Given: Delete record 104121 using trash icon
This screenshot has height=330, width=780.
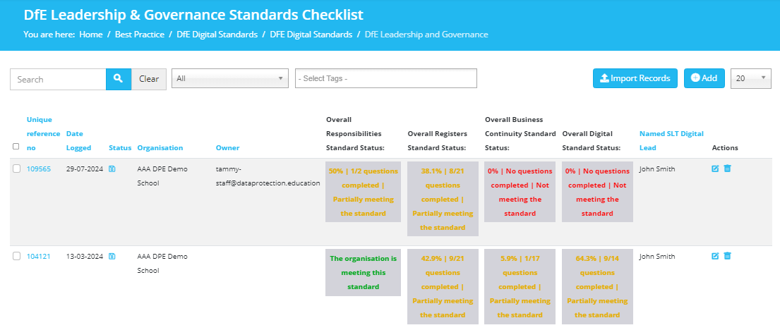Looking at the screenshot, I should 728,256.
